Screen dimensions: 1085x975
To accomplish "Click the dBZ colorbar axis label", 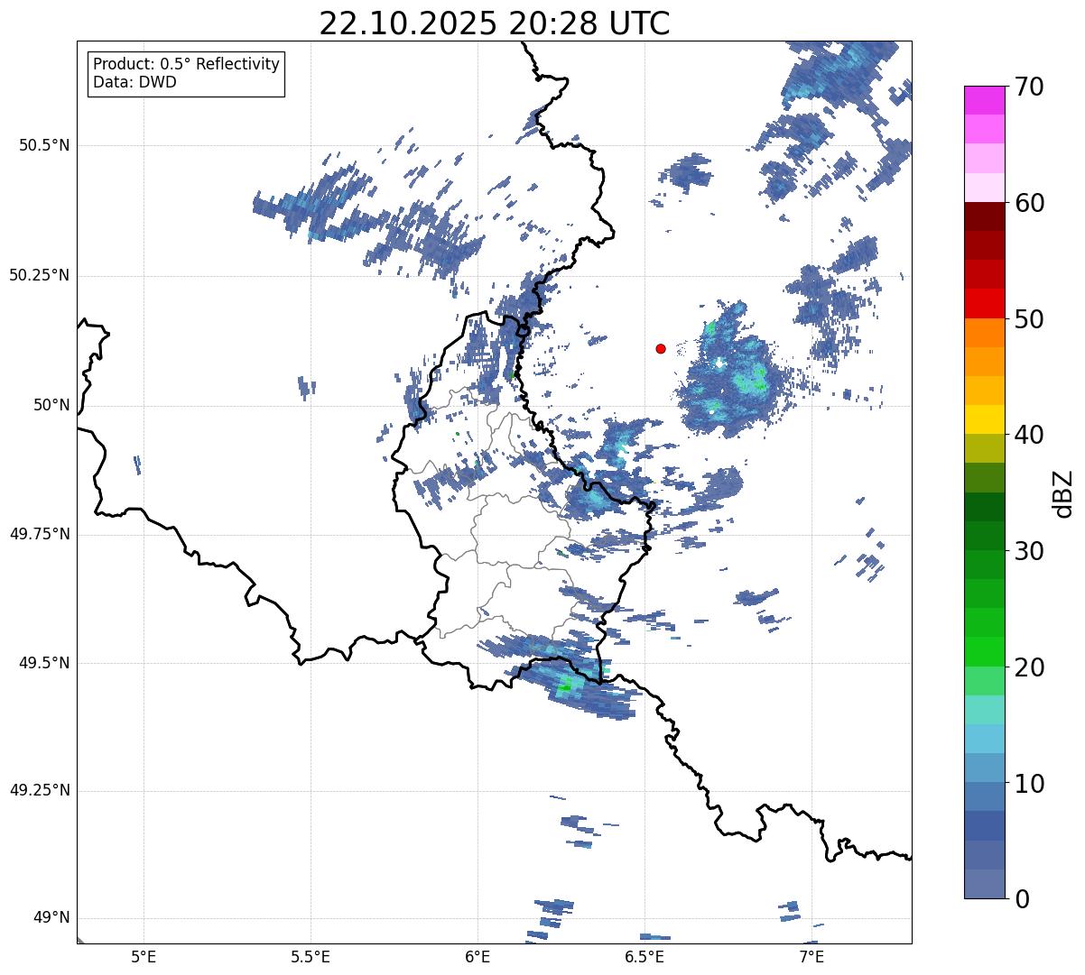I will [1064, 492].
